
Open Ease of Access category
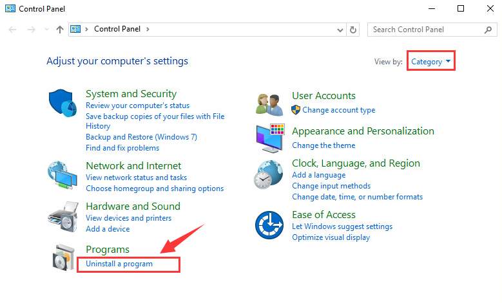(323, 214)
